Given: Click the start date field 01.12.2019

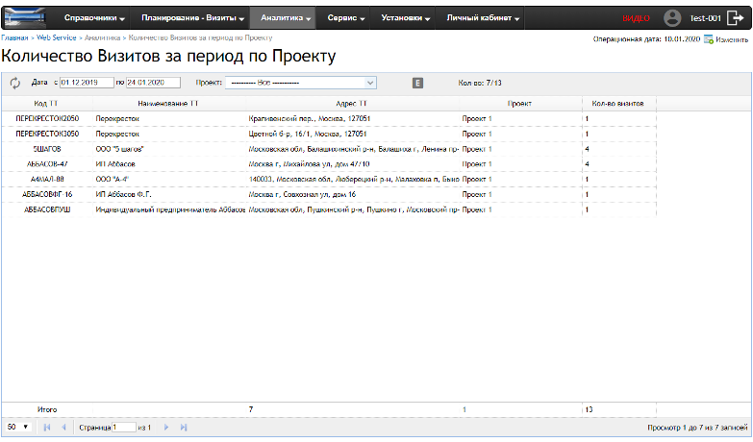Looking at the screenshot, I should point(87,83).
